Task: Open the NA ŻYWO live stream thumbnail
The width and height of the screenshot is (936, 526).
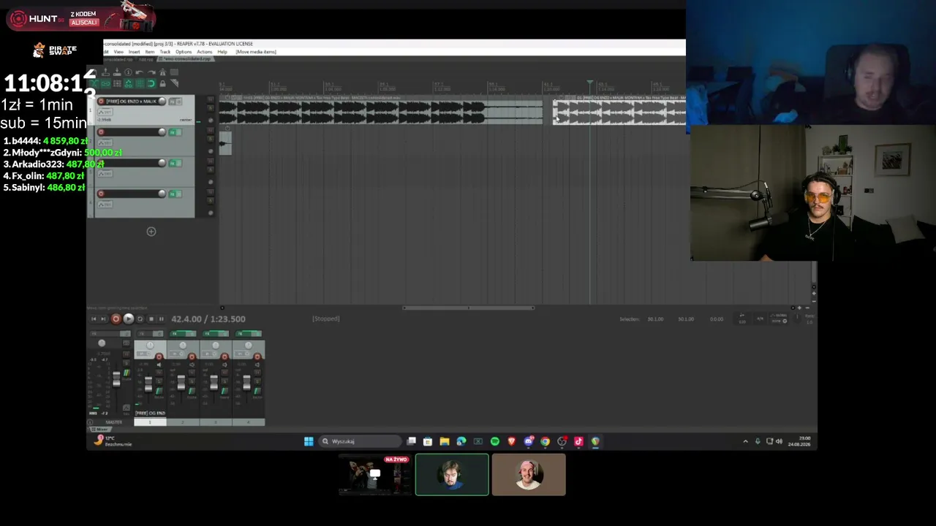Action: (x=375, y=475)
